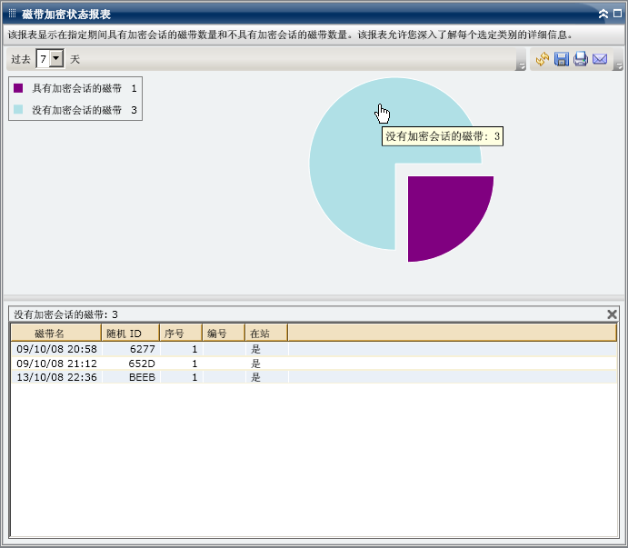Collapse the report panel with double chevron
Image resolution: width=628 pixels, height=548 pixels.
click(x=603, y=14)
